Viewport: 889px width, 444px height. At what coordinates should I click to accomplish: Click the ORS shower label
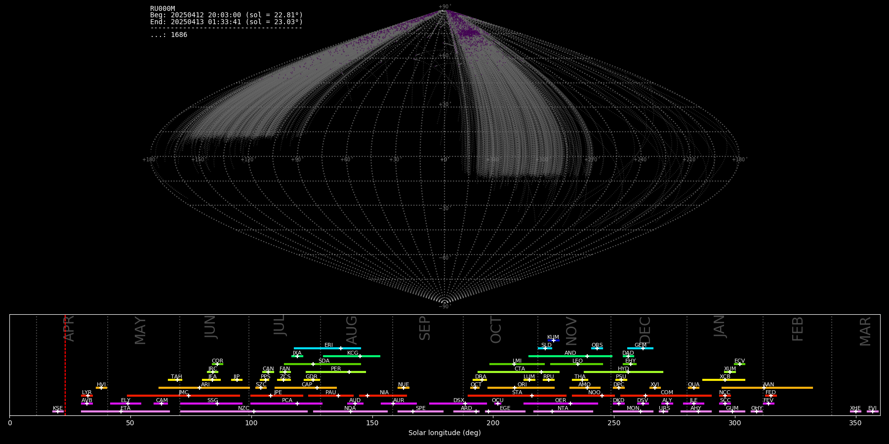click(x=597, y=345)
